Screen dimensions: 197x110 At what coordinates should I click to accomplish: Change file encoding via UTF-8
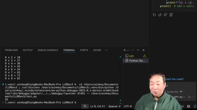[128, 106]
